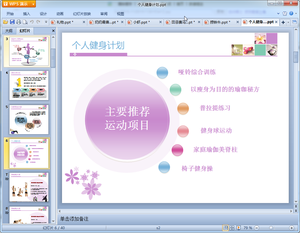The height and width of the screenshot is (233, 300).
Task: Click the WPS 演示 logo button
Action: [x=17, y=4]
